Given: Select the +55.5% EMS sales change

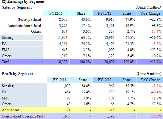Looking at the screenshot, I should [156, 50].
